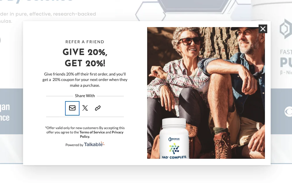The height and width of the screenshot is (183, 292).
Task: Click the GIVE 20%, GET 20% headline
Action: (x=85, y=58)
